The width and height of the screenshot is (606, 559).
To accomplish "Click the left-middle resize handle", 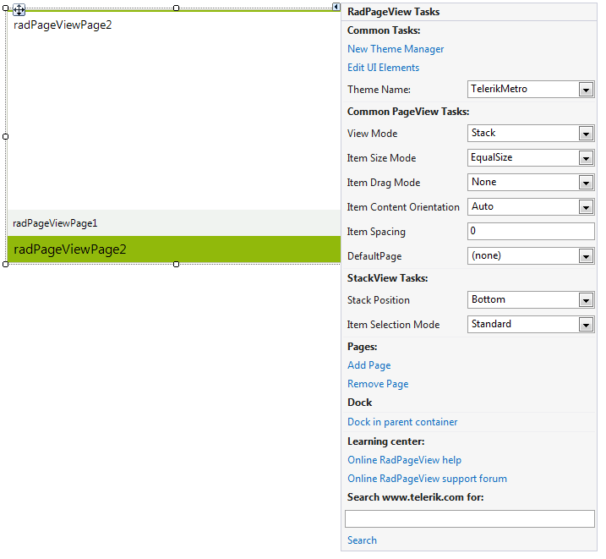I will [x=5, y=136].
